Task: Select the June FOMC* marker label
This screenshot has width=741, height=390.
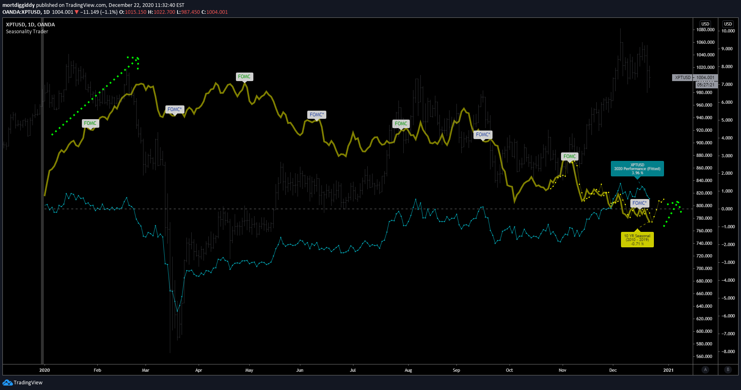Action: pyautogui.click(x=317, y=115)
